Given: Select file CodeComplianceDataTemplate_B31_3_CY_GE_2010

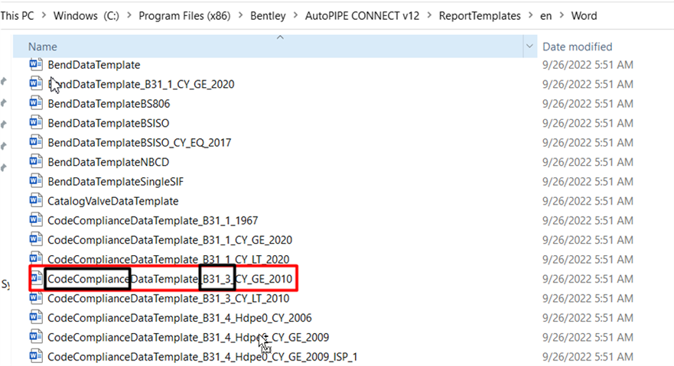Looking at the screenshot, I should click(170, 279).
